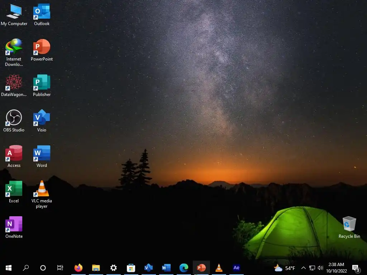
Task: Select the Recycle Bin icon
Action: (x=349, y=227)
